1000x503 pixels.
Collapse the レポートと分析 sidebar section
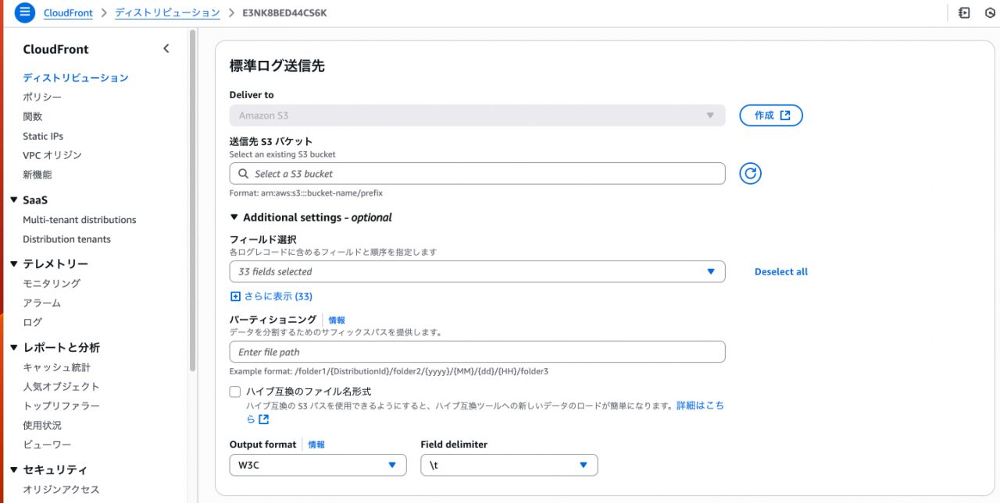pyautogui.click(x=14, y=348)
